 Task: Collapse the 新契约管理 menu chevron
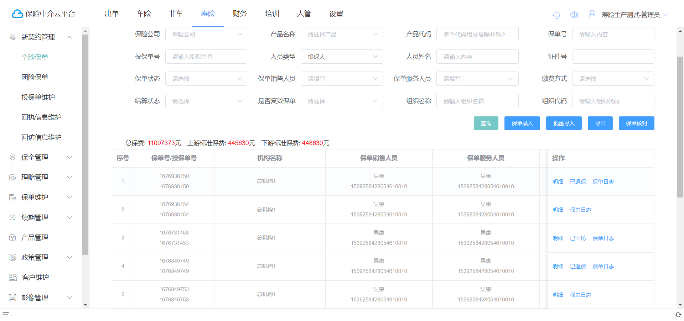coord(69,37)
